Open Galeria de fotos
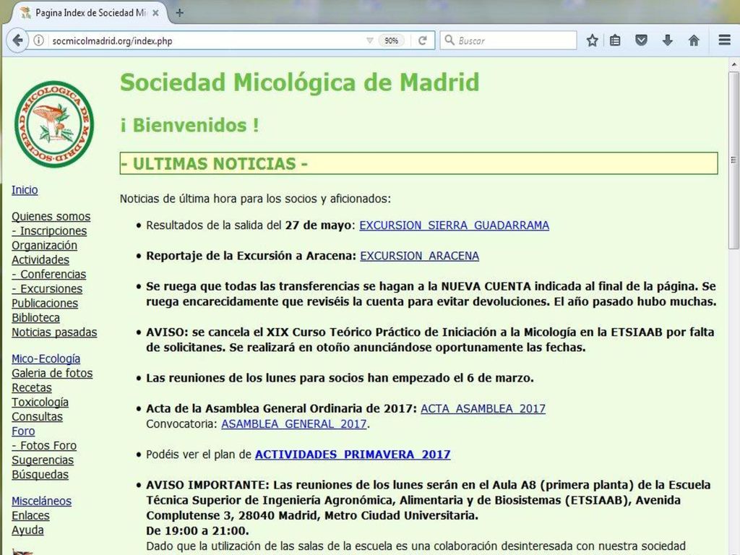Image resolution: width=740 pixels, height=555 pixels. (52, 374)
